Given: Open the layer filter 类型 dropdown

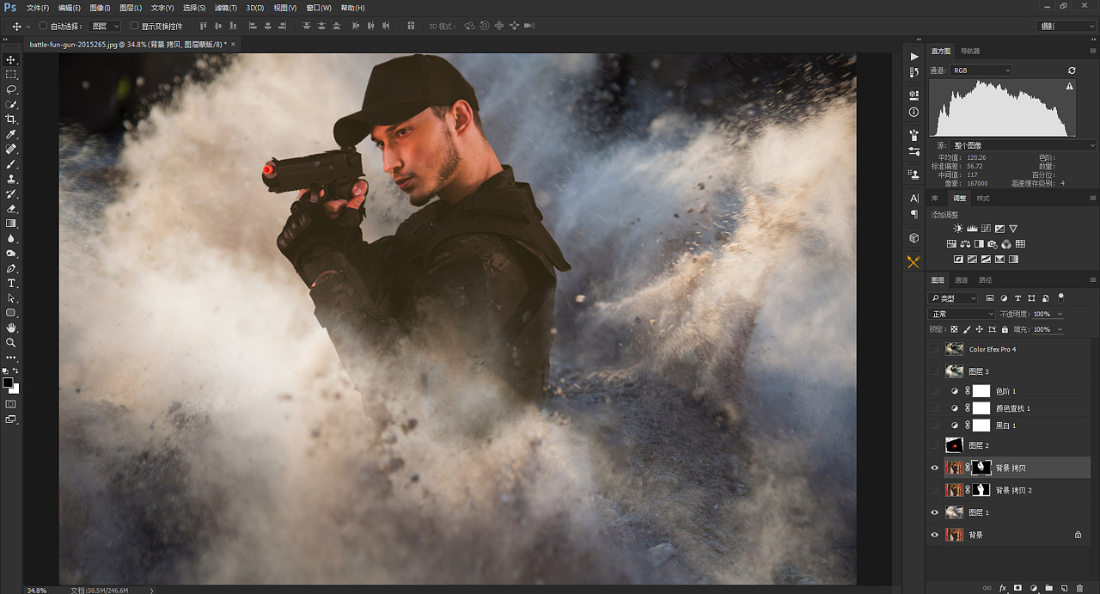Looking at the screenshot, I should [954, 298].
